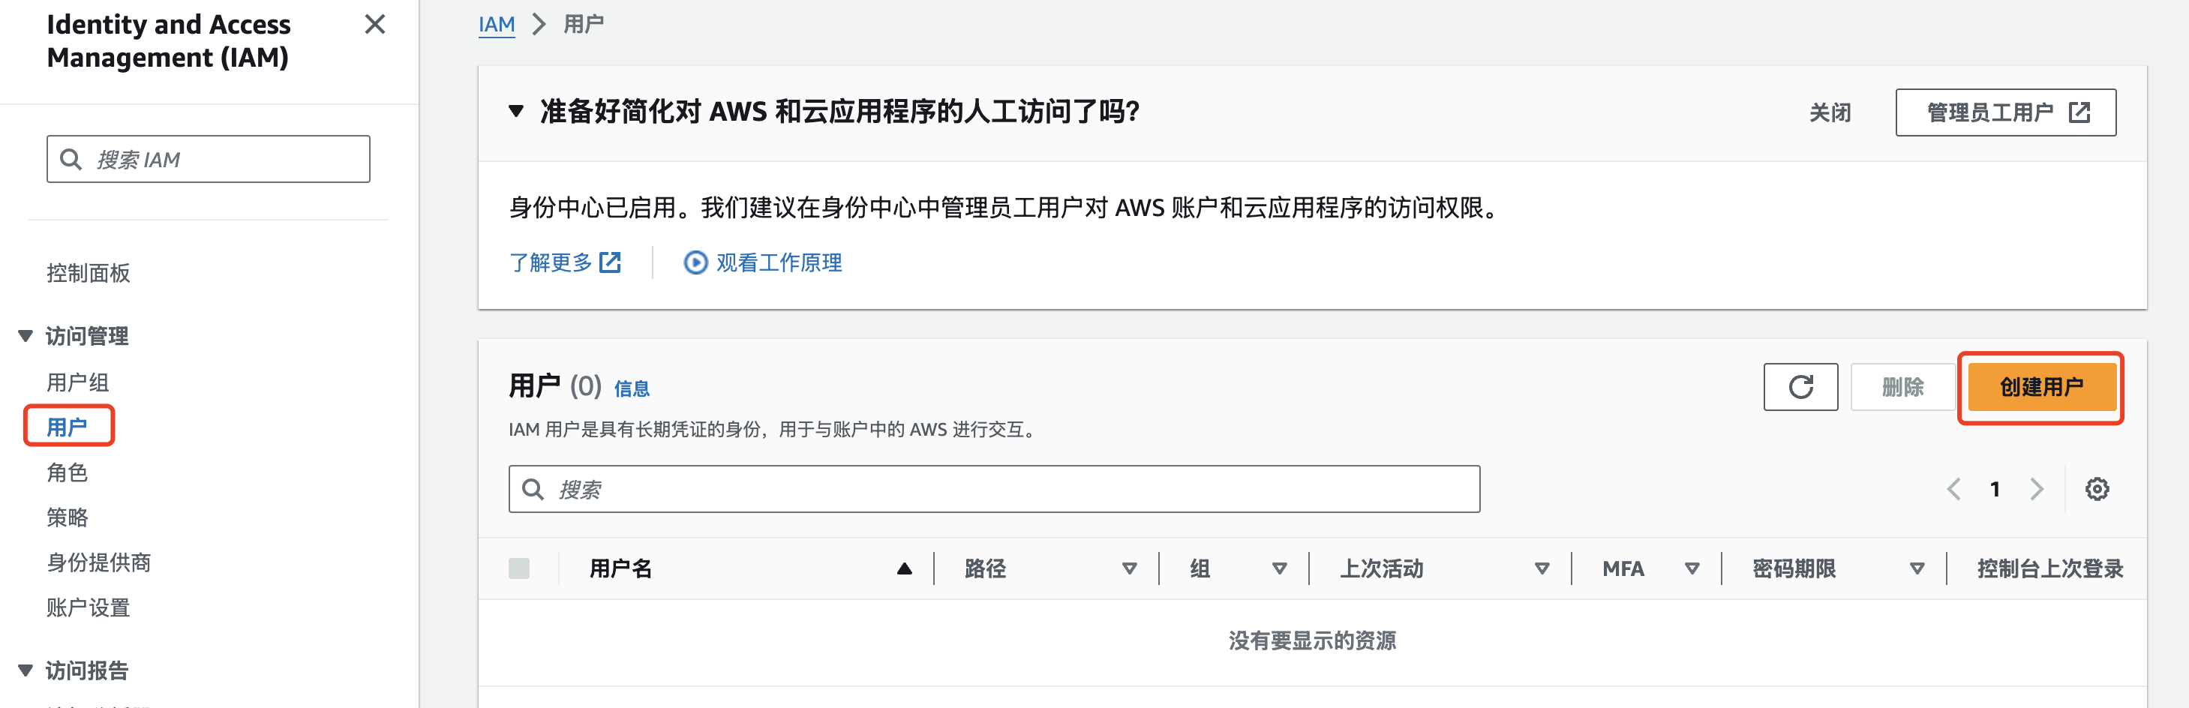Image resolution: width=2189 pixels, height=708 pixels.
Task: Click the 管理员工用户 button
Action: (x=2004, y=112)
